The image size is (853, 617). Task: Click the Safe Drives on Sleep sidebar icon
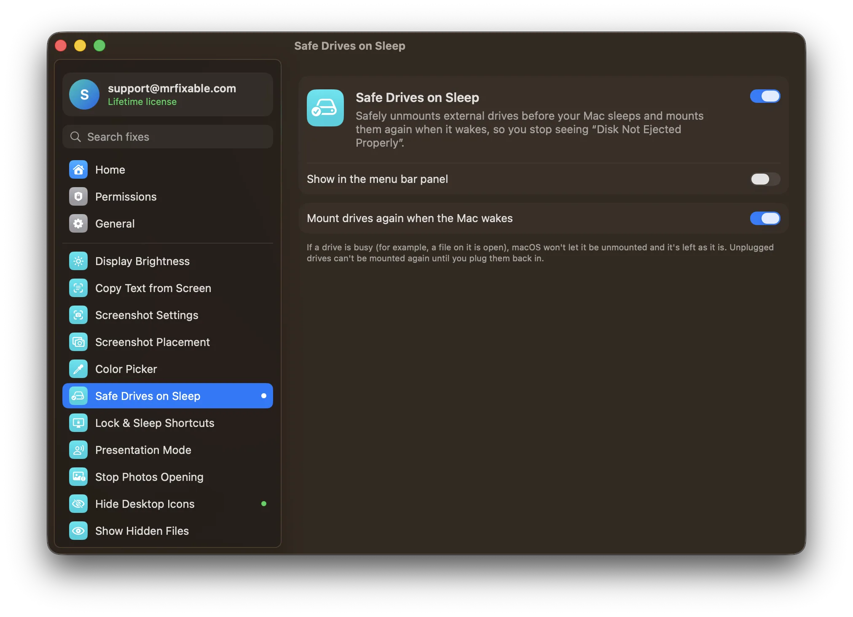coord(78,396)
